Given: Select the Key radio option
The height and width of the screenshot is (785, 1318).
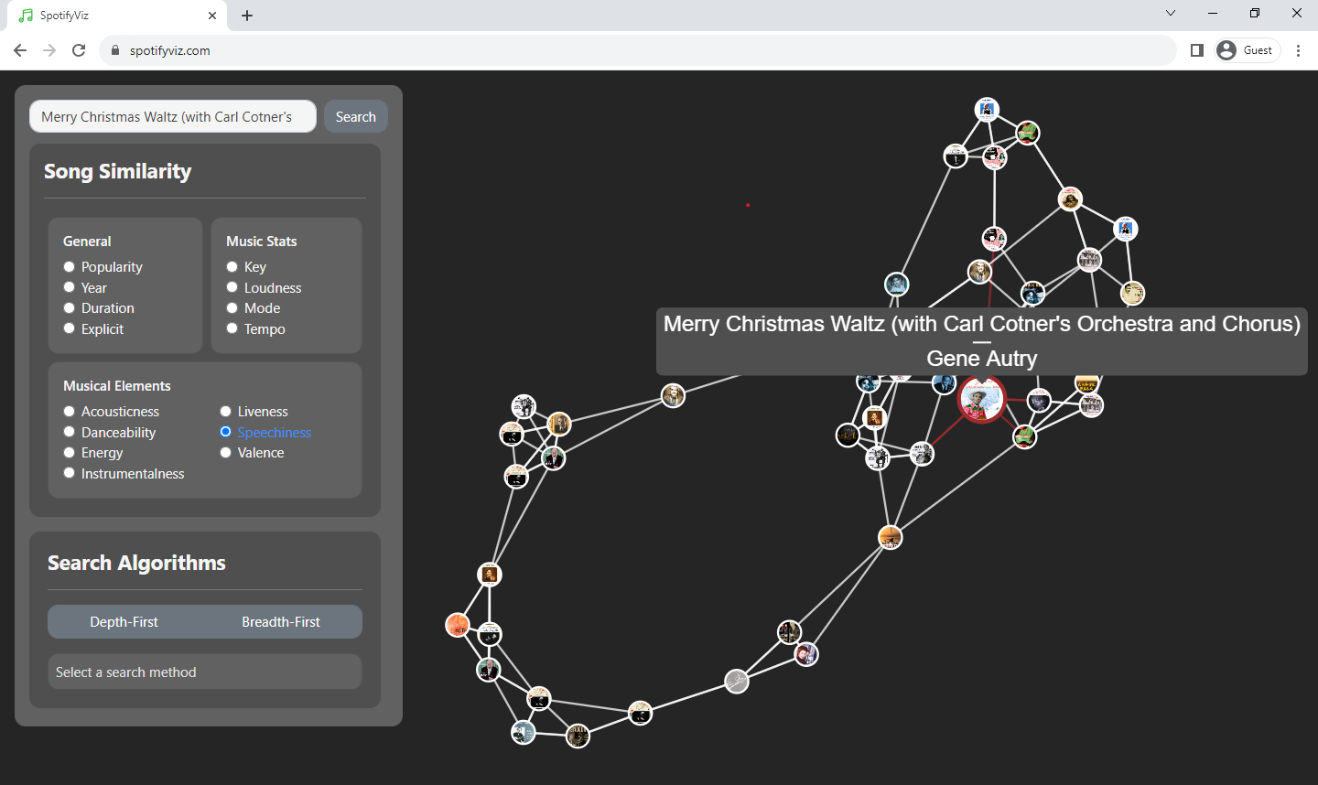Looking at the screenshot, I should [232, 267].
